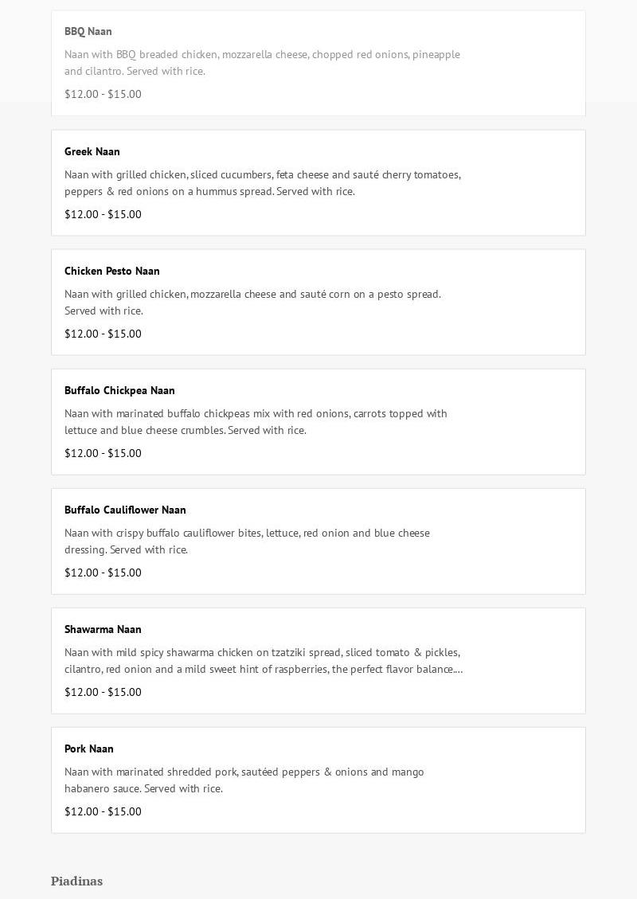The width and height of the screenshot is (637, 899).
Task: Select the Pork Naan price range
Action: (x=103, y=811)
